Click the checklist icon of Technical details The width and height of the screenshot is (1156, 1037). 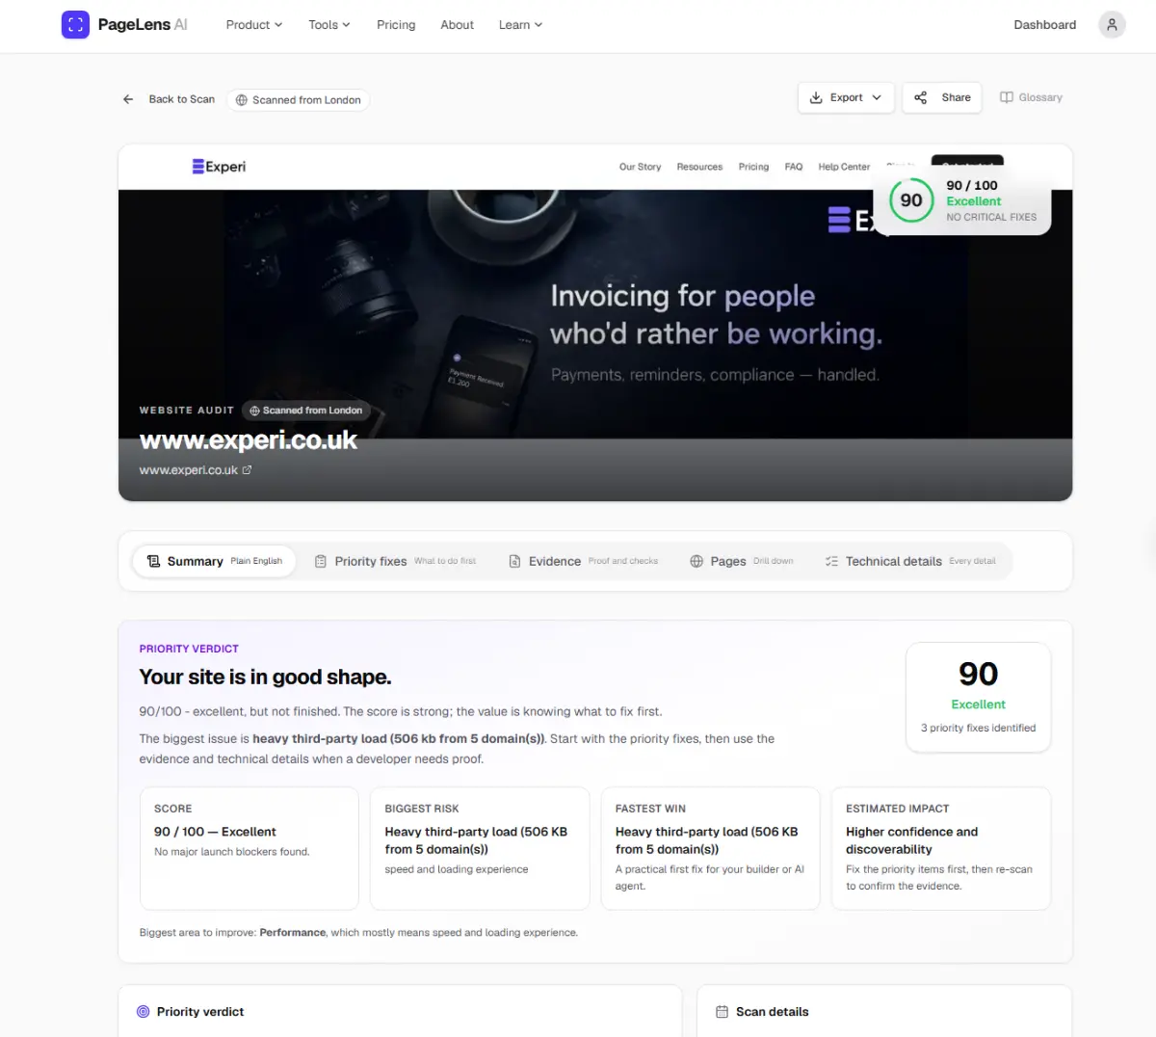(x=831, y=561)
